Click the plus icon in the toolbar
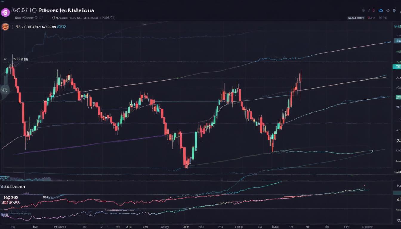Viewport: 401px width, 229px height. click(369, 10)
